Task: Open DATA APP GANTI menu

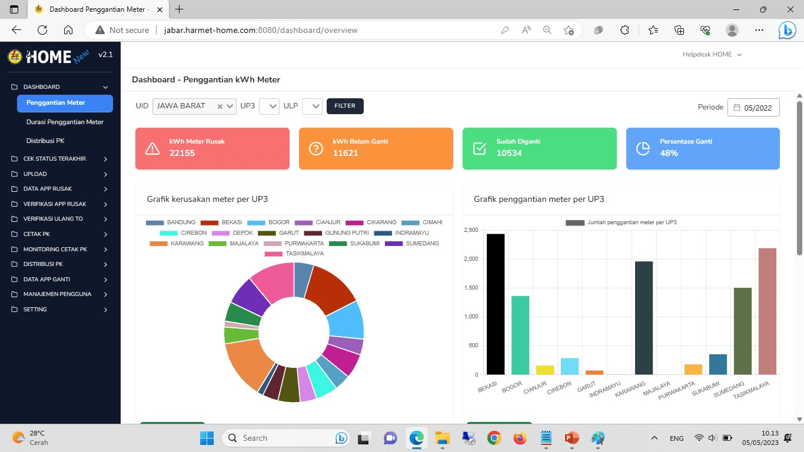Action: (x=60, y=280)
